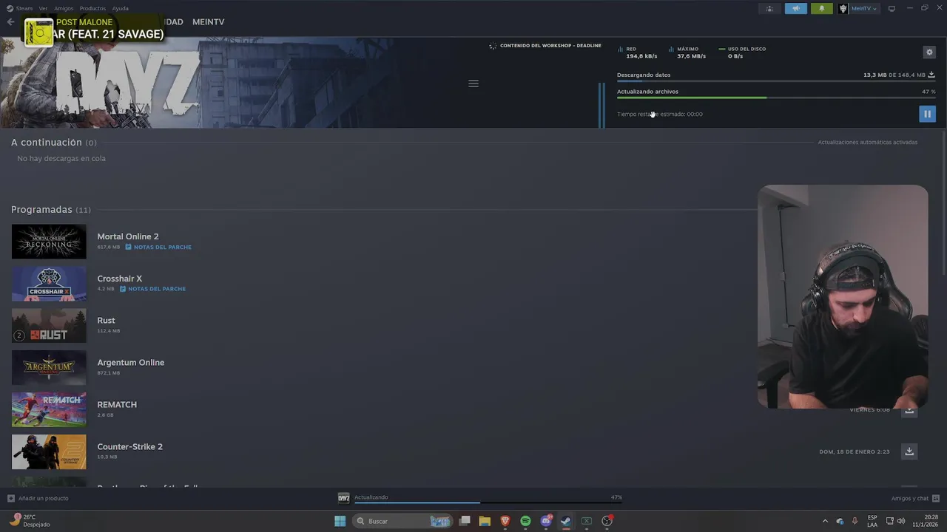The width and height of the screenshot is (947, 532).
Task: Open Discord from the taskbar
Action: pos(546,521)
